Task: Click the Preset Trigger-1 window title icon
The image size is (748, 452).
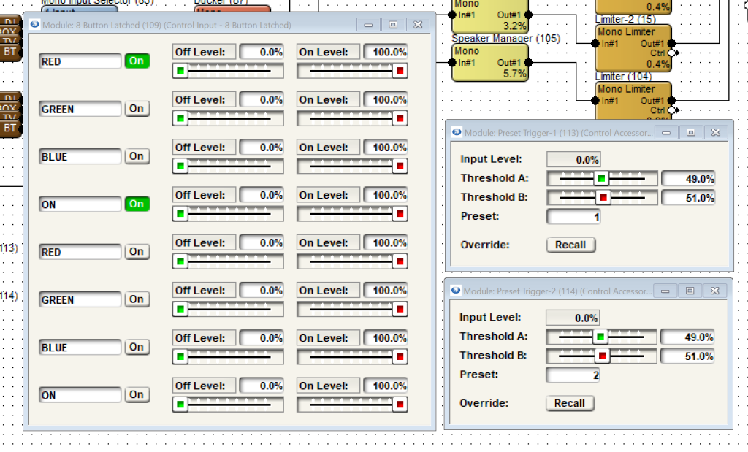Action: [457, 132]
